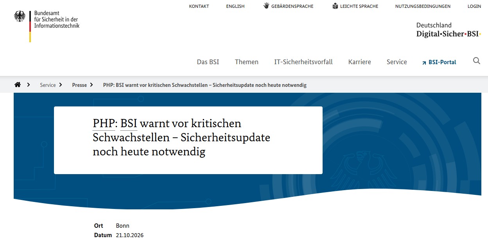Image resolution: width=488 pixels, height=243 pixels.
Task: Open Kontakt link
Action: [199, 6]
